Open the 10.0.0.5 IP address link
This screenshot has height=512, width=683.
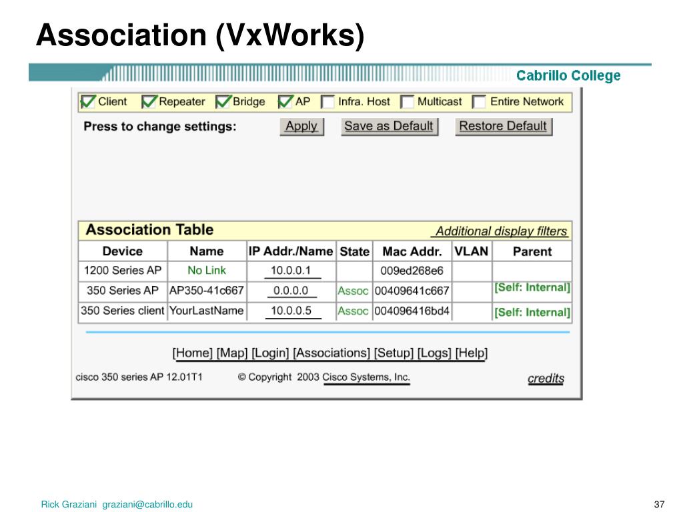[291, 311]
